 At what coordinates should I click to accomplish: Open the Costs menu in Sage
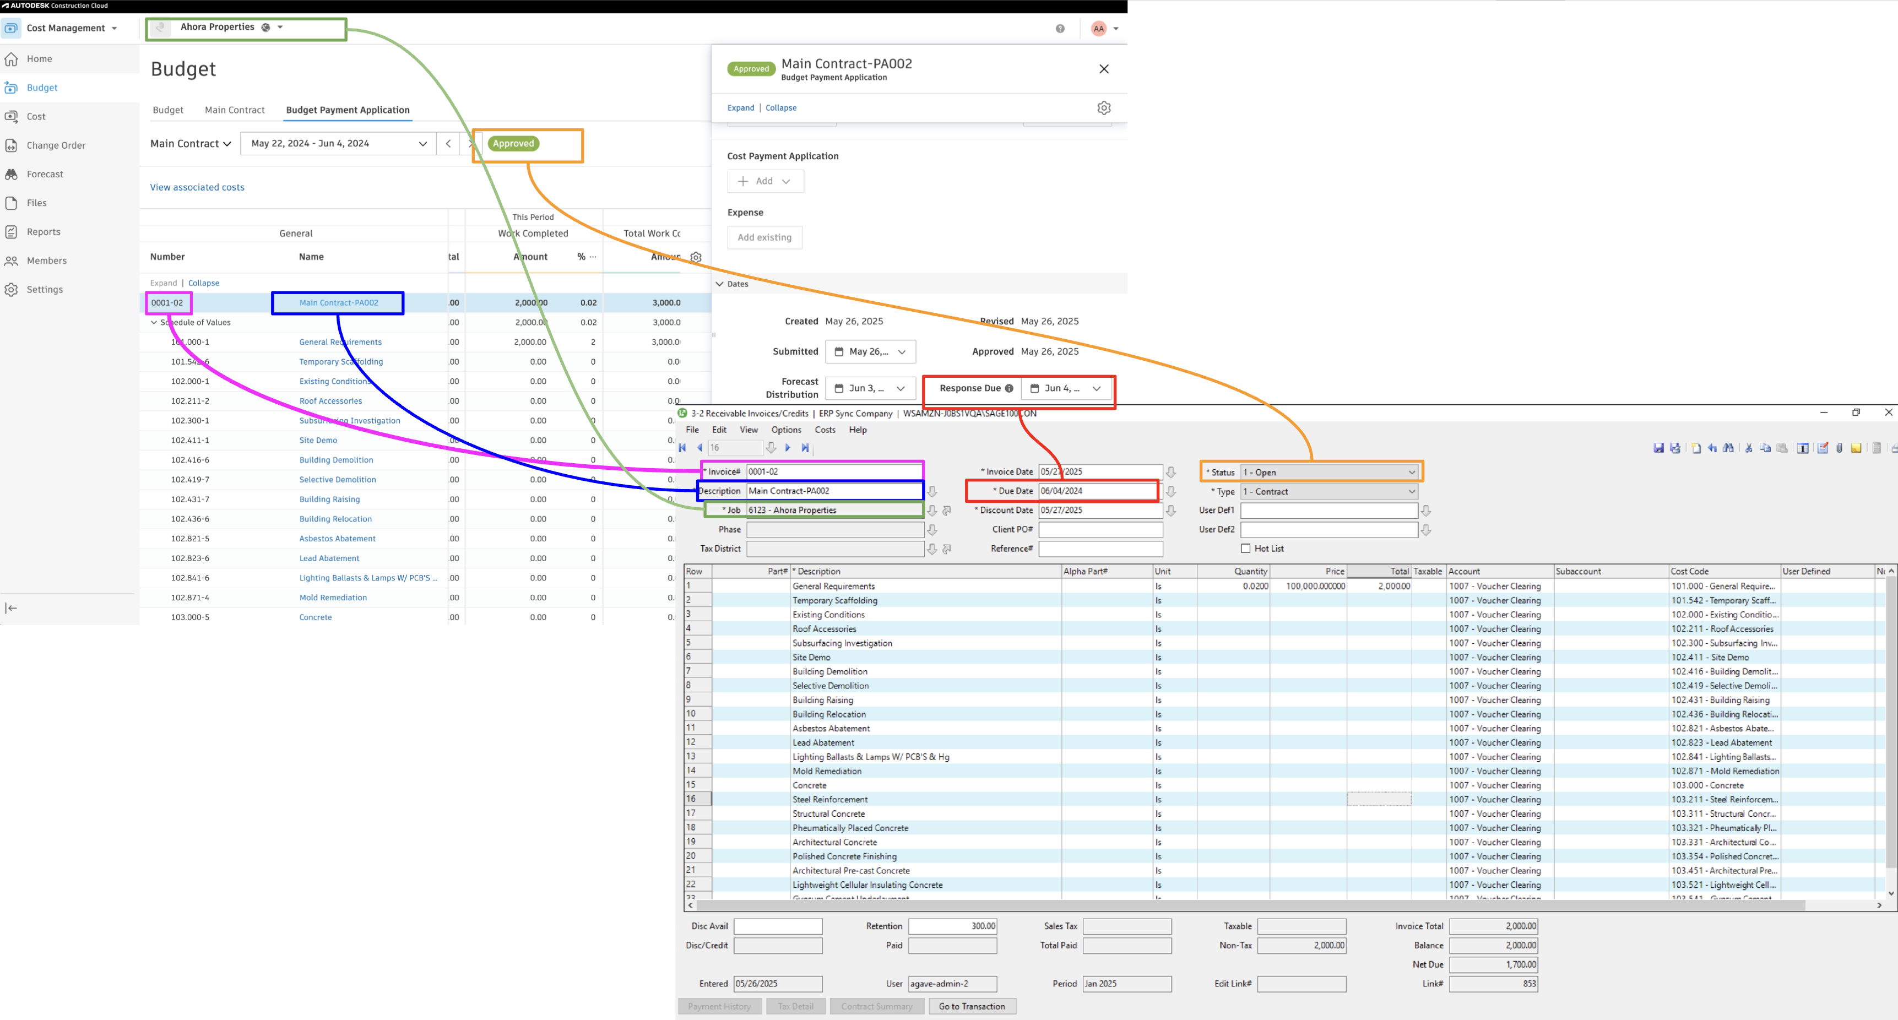tap(825, 430)
